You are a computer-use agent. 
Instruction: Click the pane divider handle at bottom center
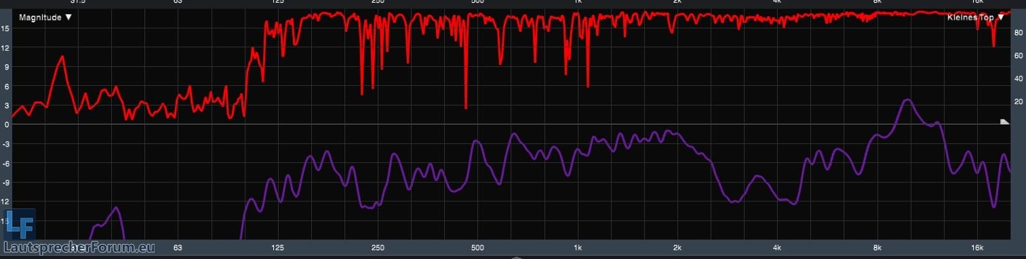coord(517,257)
